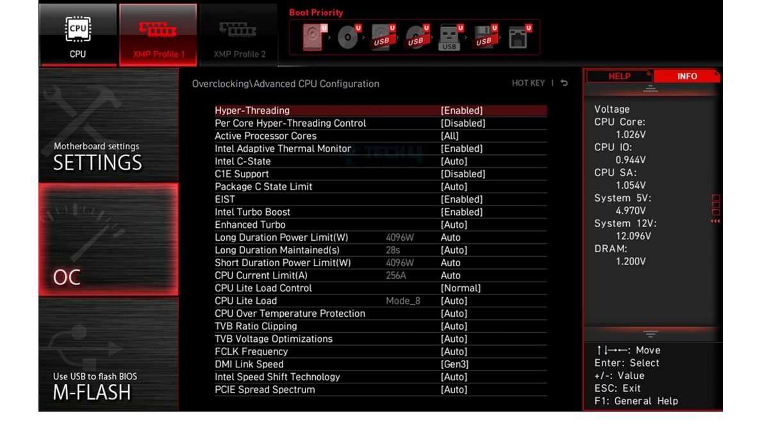Toggle Hyper-Threading Enabled value
This screenshot has height=434, width=760.
[x=461, y=111]
